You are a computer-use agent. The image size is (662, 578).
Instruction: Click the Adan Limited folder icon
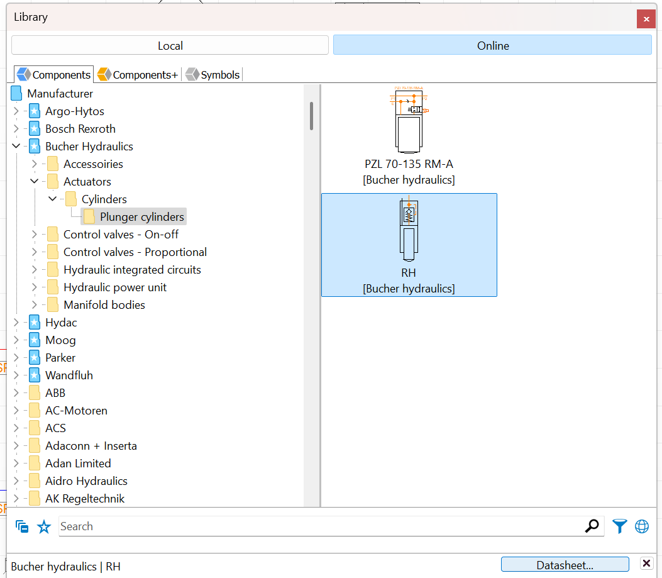[x=35, y=464]
